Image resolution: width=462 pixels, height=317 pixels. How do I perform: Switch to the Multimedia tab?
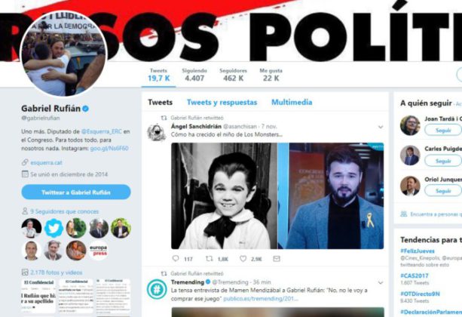pyautogui.click(x=292, y=103)
